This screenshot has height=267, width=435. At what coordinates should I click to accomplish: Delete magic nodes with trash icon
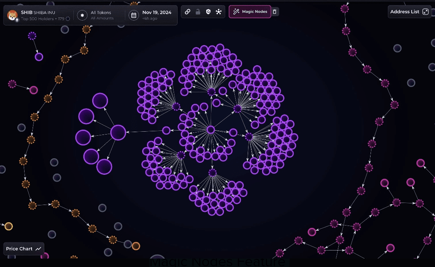pos(275,12)
